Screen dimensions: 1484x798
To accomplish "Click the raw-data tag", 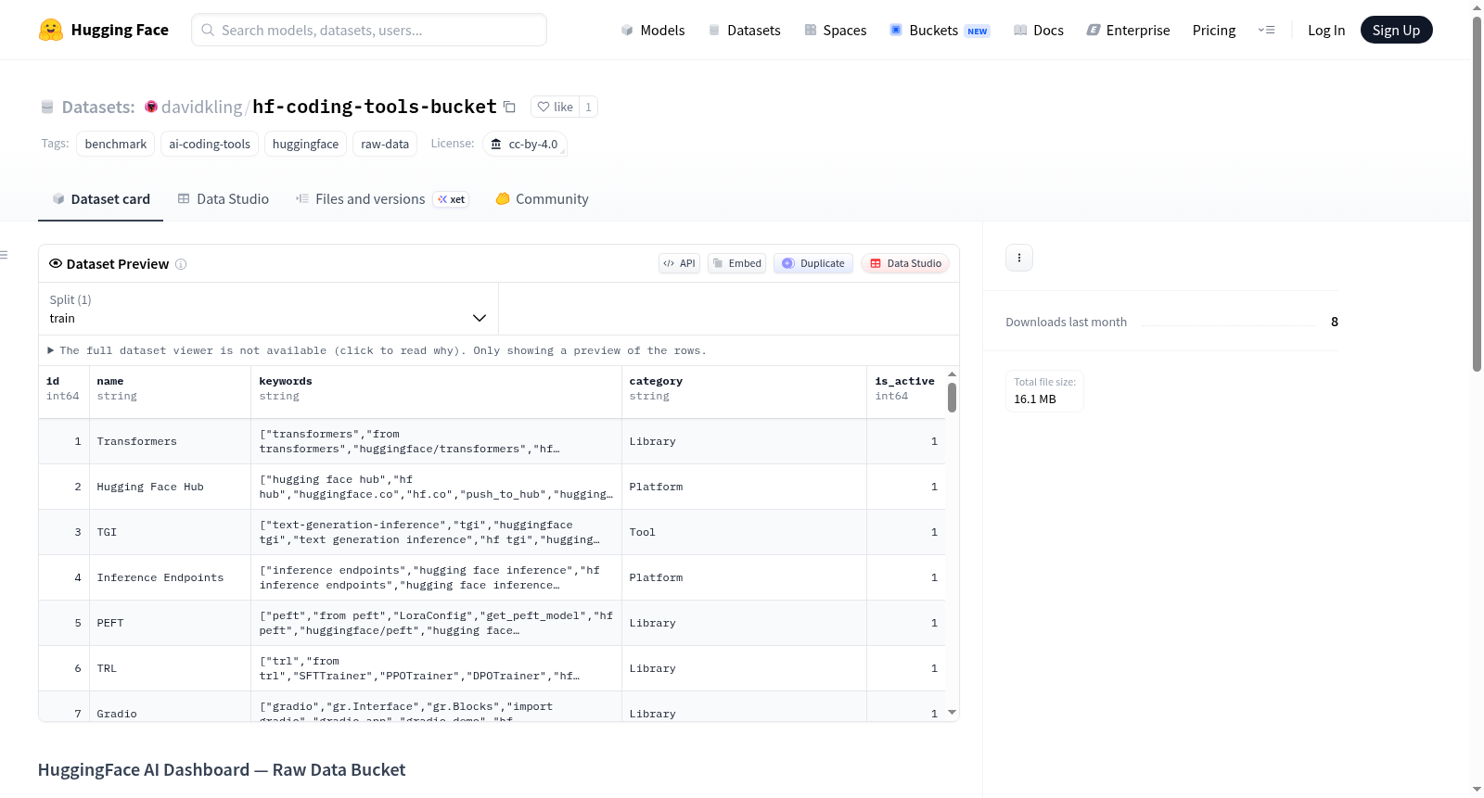I will coord(385,144).
